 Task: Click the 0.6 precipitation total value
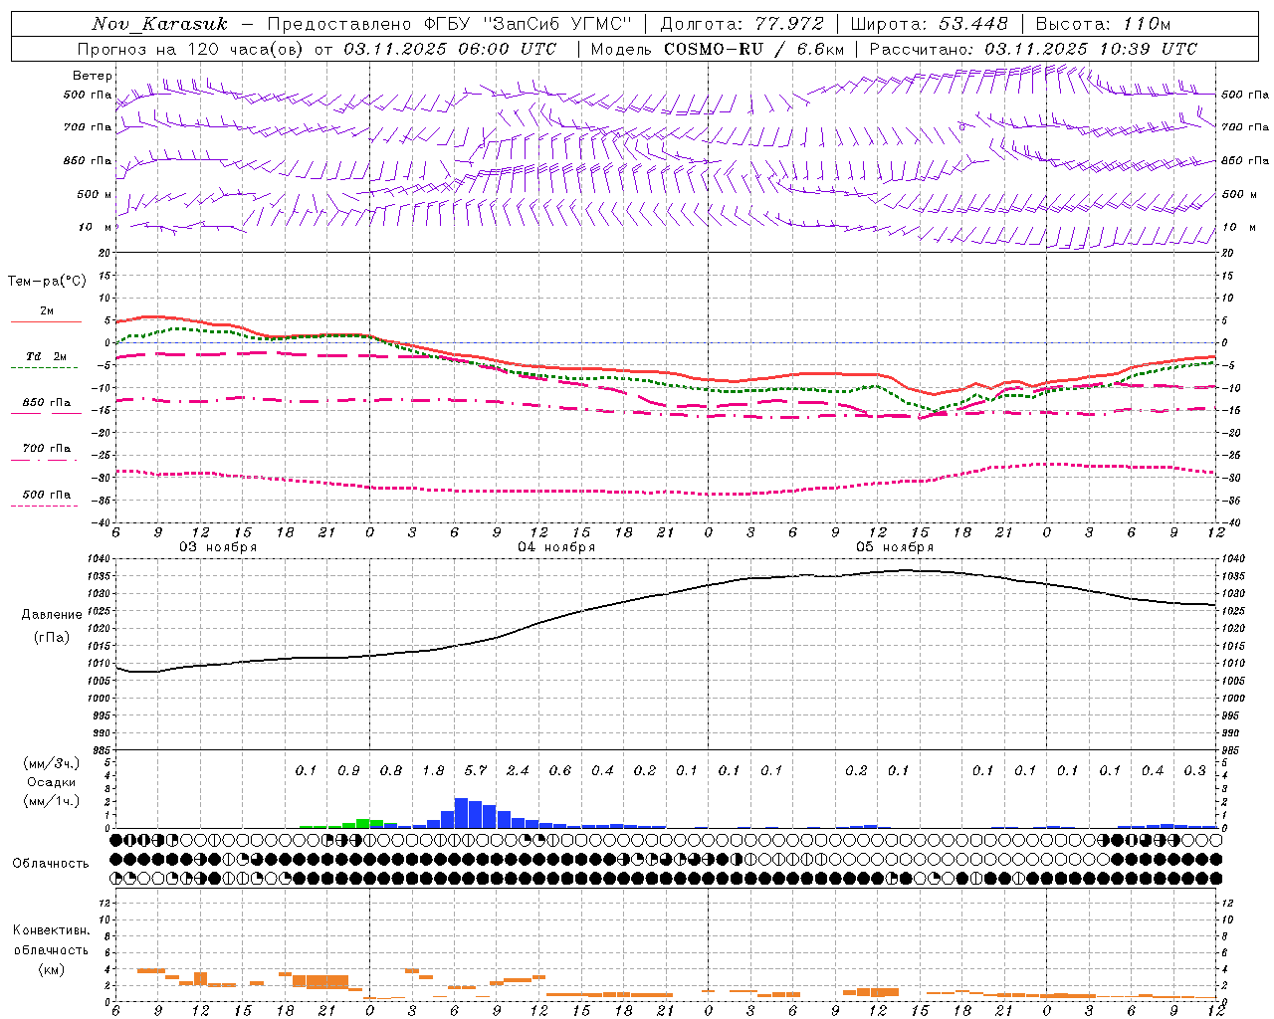click(x=560, y=771)
